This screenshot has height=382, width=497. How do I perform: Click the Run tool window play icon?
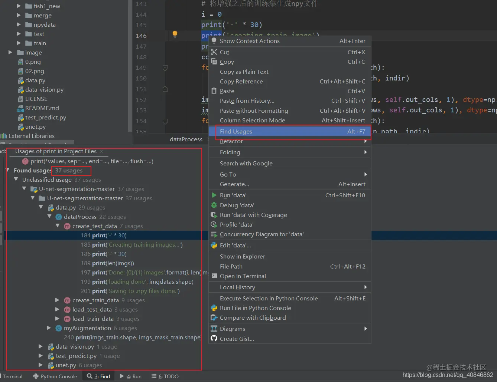[x=122, y=376]
